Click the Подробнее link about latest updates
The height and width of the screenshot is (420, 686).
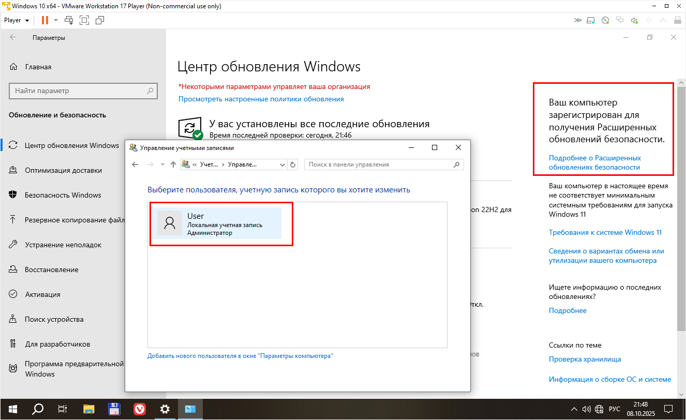click(568, 310)
